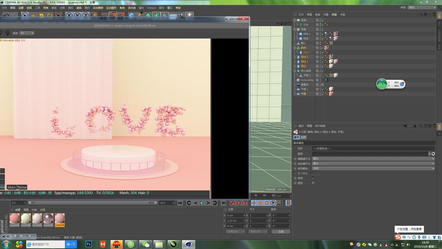Toggle enable checkmark for 平面.1 object
The image size is (442, 249).
click(322, 89)
